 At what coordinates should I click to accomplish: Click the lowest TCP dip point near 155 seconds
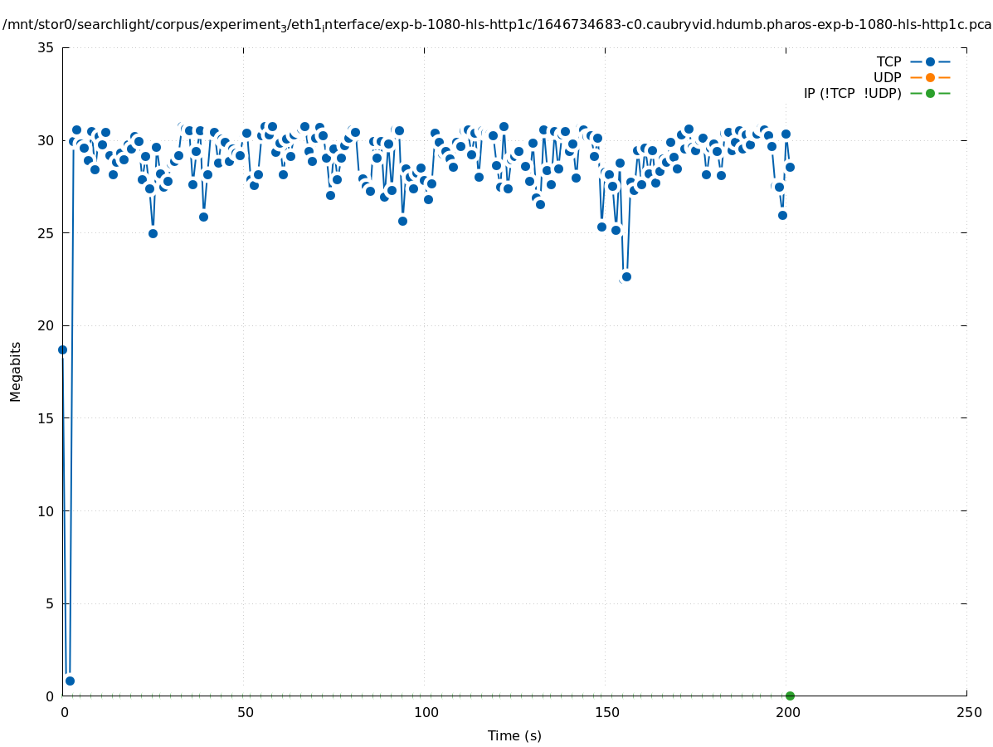click(x=626, y=276)
